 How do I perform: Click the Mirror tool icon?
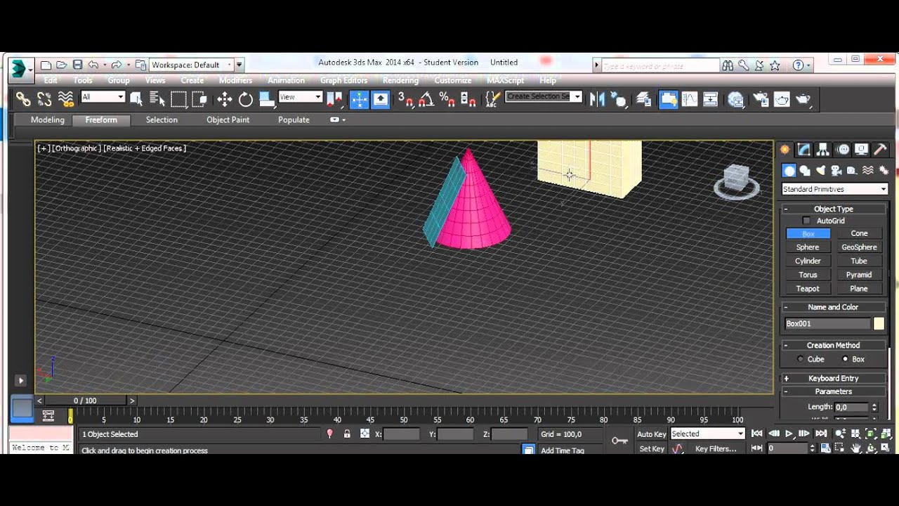(597, 100)
